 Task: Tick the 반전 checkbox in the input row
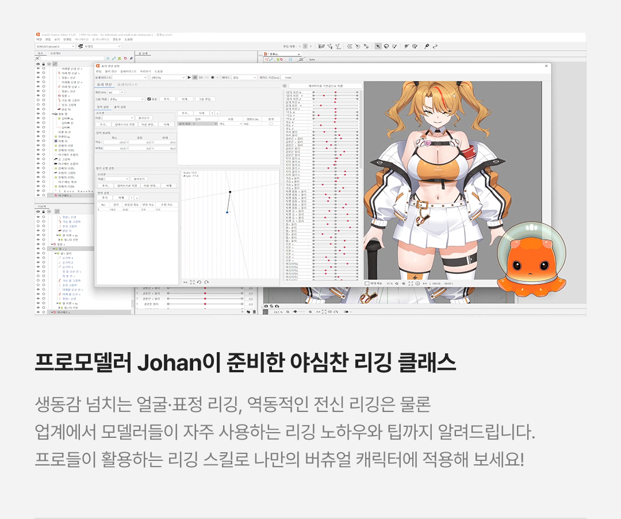(x=271, y=124)
